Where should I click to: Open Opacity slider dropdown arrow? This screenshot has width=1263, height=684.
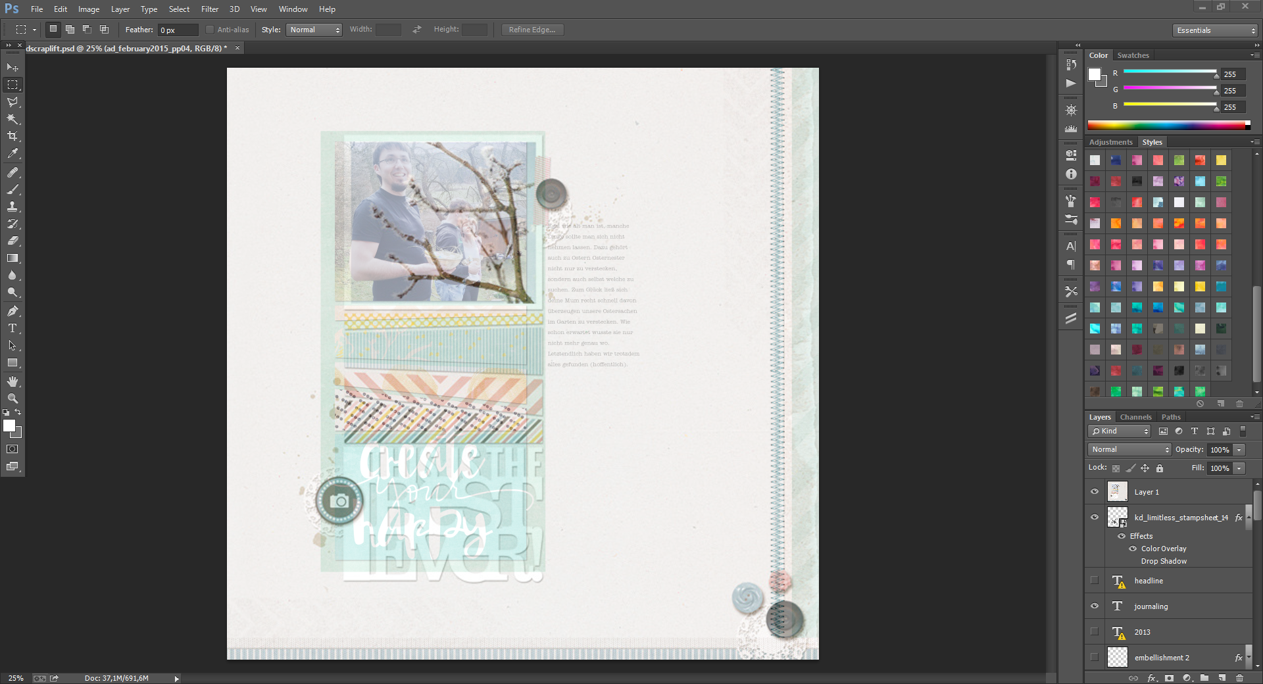pyautogui.click(x=1239, y=450)
